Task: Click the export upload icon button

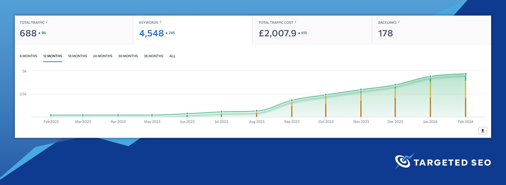Action: (x=482, y=131)
